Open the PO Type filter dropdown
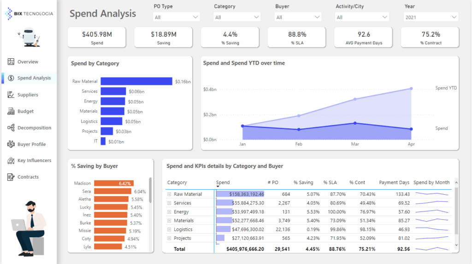Image resolution: width=472 pixels, height=264 pixels. pyautogui.click(x=176, y=17)
